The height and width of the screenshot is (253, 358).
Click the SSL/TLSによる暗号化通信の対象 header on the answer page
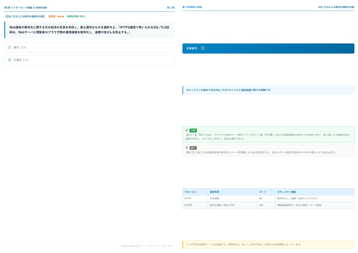(336, 7)
